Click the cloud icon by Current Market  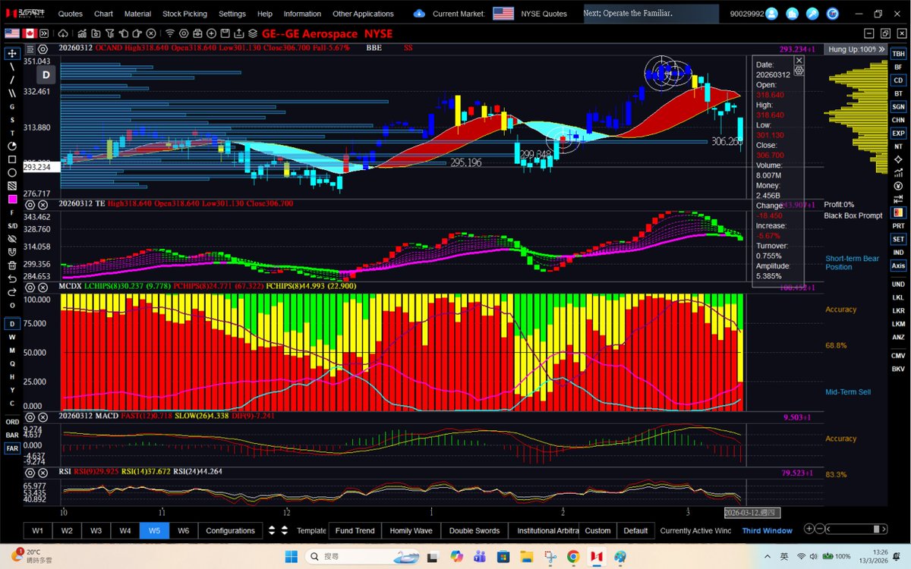[420, 14]
